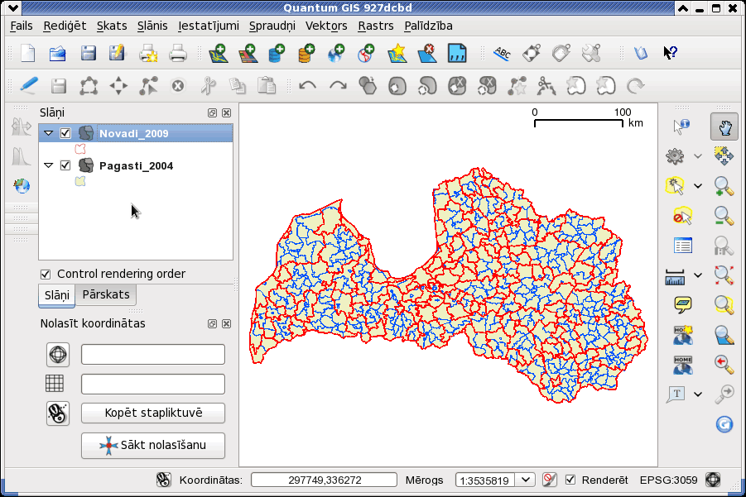Open Show Bookmarks HOME icon
The image size is (746, 497).
(683, 365)
